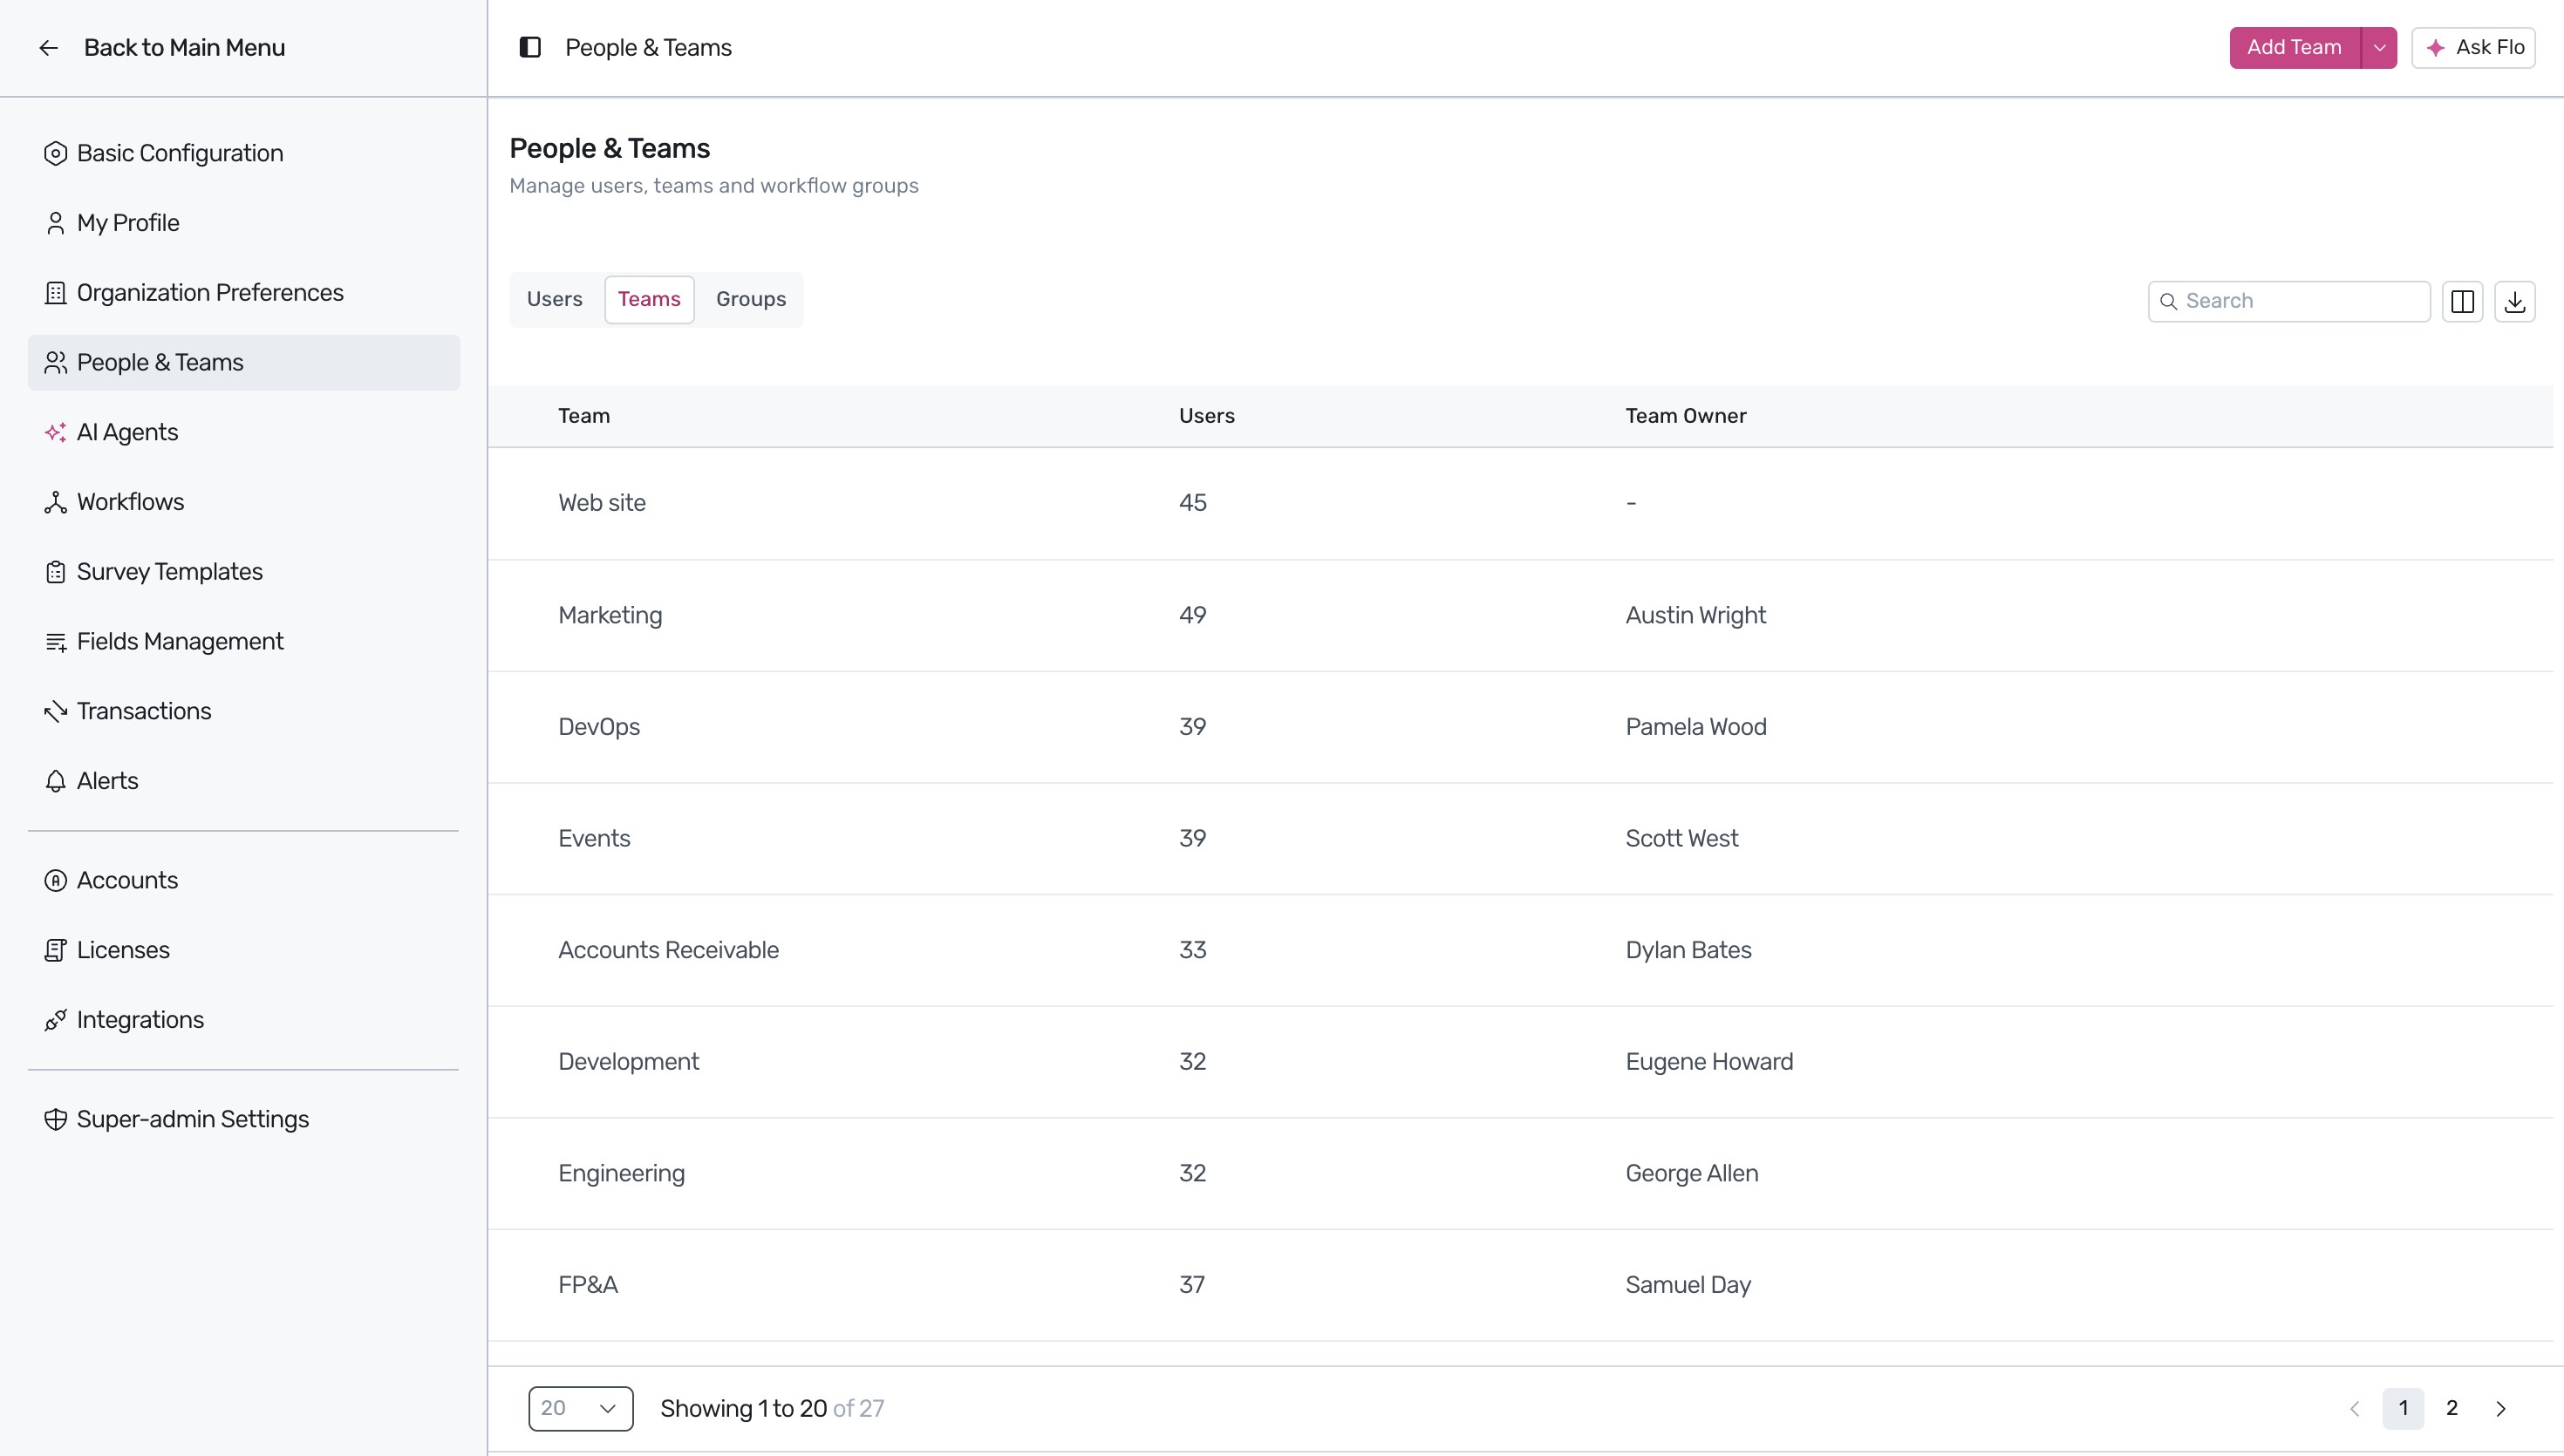Viewport: 2564px width, 1456px height.
Task: Click the Accounts circle icon
Action: [56, 880]
